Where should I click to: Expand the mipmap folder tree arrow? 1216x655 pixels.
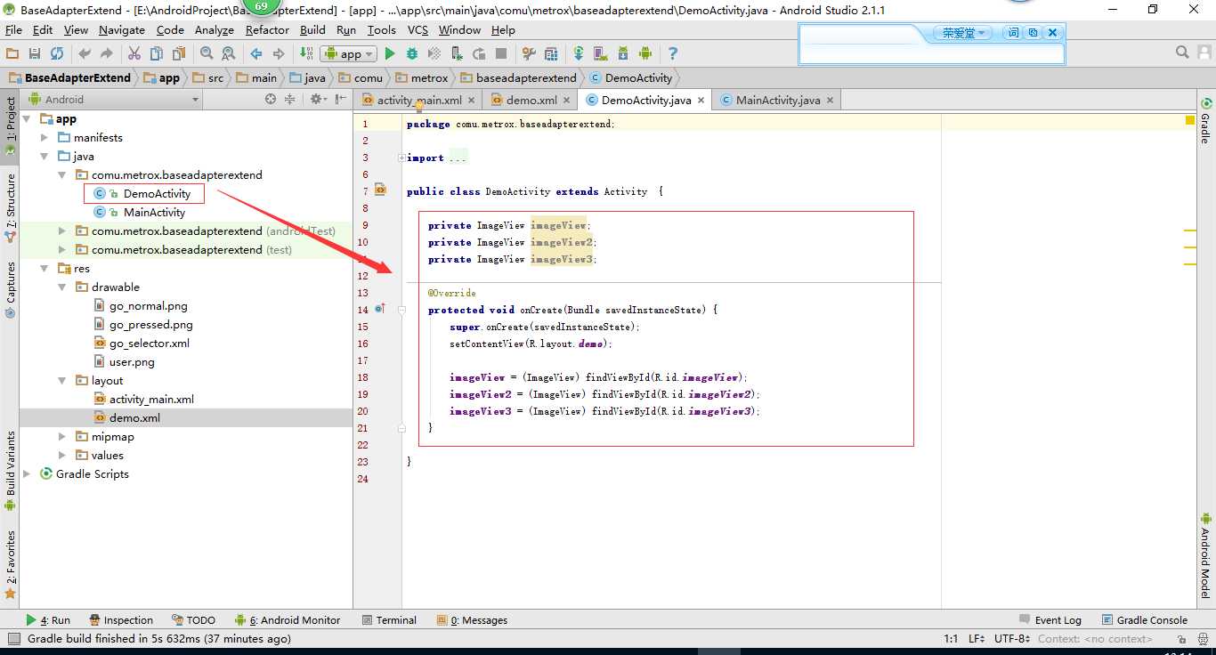(62, 436)
